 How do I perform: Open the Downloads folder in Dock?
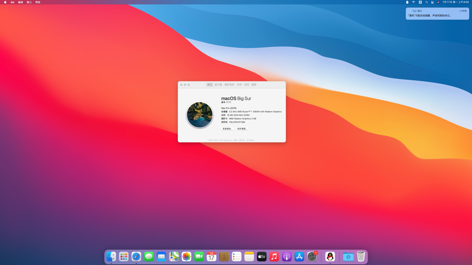coord(348,257)
